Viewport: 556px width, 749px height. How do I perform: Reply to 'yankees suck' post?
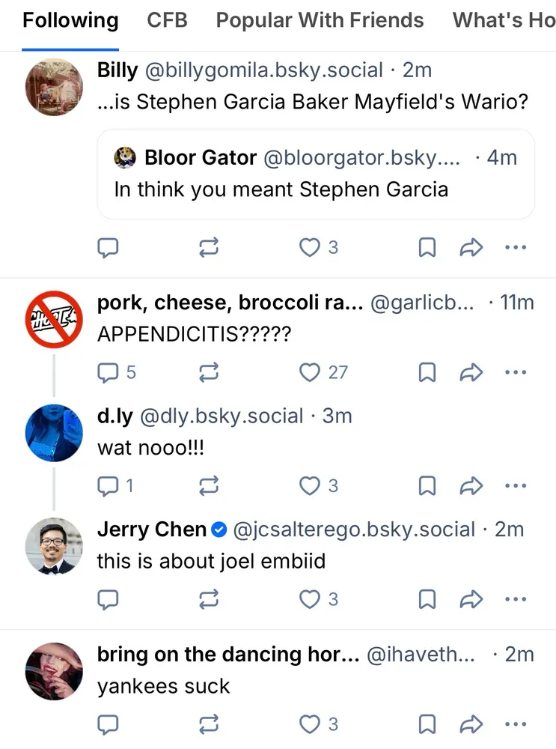point(109,724)
